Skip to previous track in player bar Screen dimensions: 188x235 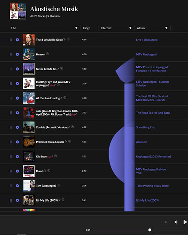[175, 222]
